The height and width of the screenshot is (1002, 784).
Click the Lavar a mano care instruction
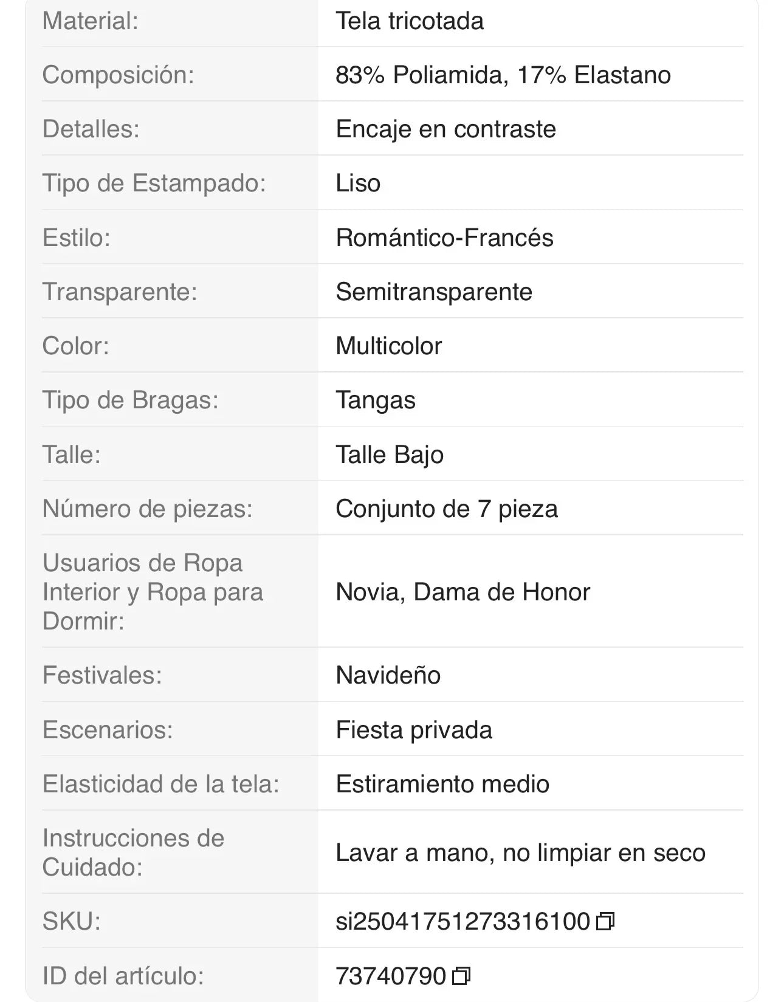tap(520, 854)
